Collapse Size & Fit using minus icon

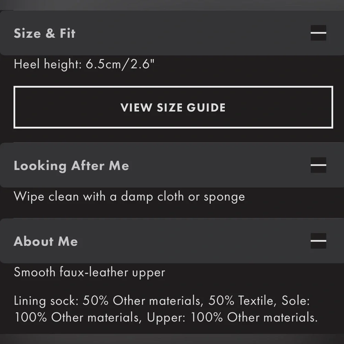[318, 33]
